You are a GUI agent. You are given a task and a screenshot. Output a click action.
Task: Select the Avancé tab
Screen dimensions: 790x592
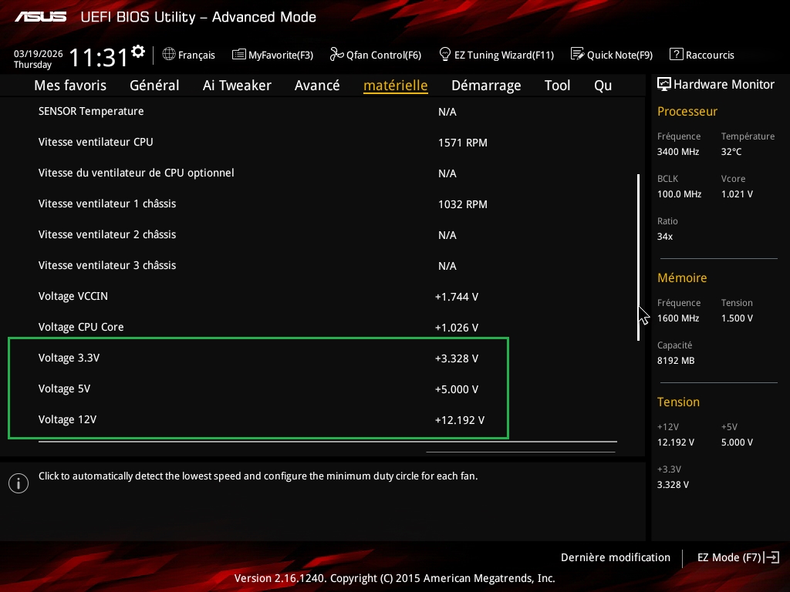(x=317, y=86)
